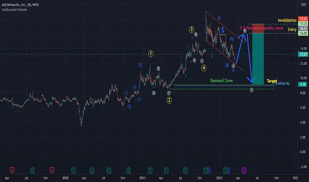Select the red stop-loss zone of short position
The height and width of the screenshot is (182, 309).
pos(258,28)
